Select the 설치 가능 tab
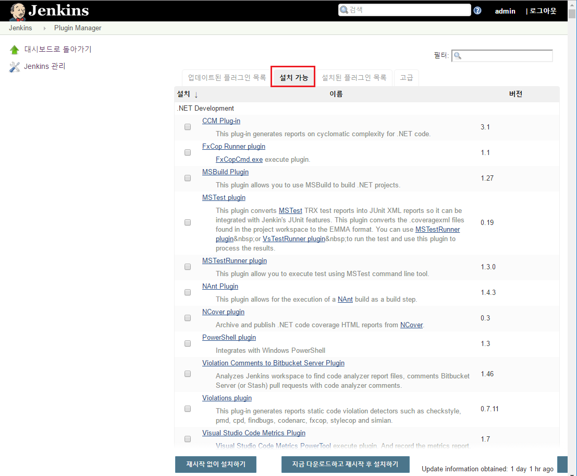 tap(293, 77)
